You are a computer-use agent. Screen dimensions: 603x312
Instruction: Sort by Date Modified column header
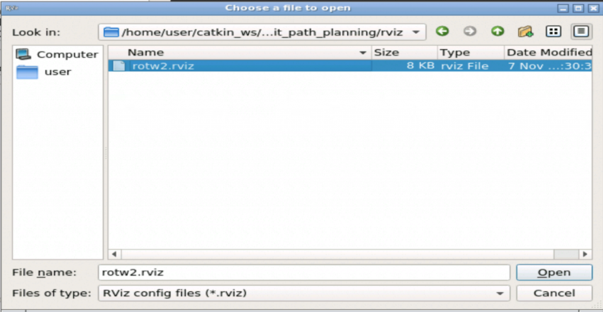548,52
